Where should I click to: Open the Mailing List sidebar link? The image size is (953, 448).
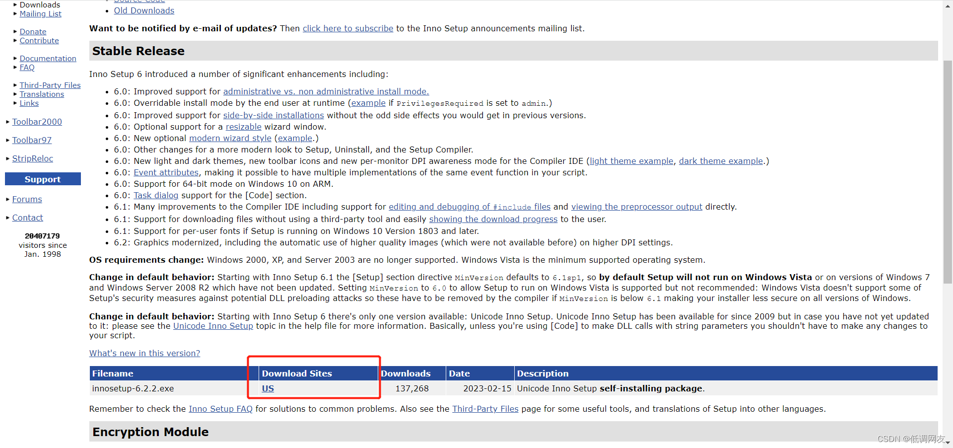41,14
